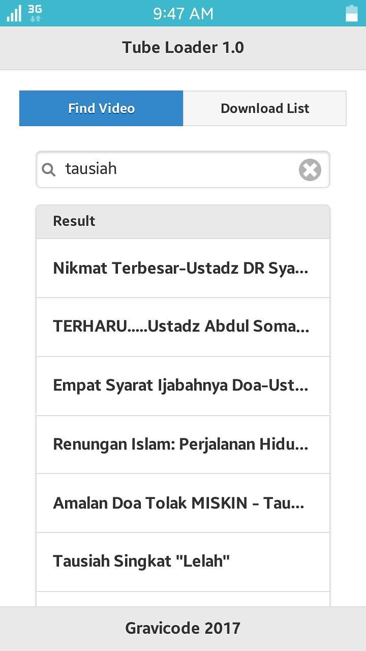Image resolution: width=366 pixels, height=651 pixels.
Task: Open the Download List tab
Action: 265,108
